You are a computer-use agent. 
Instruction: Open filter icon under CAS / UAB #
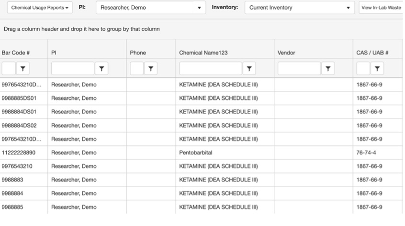pyautogui.click(x=377, y=68)
